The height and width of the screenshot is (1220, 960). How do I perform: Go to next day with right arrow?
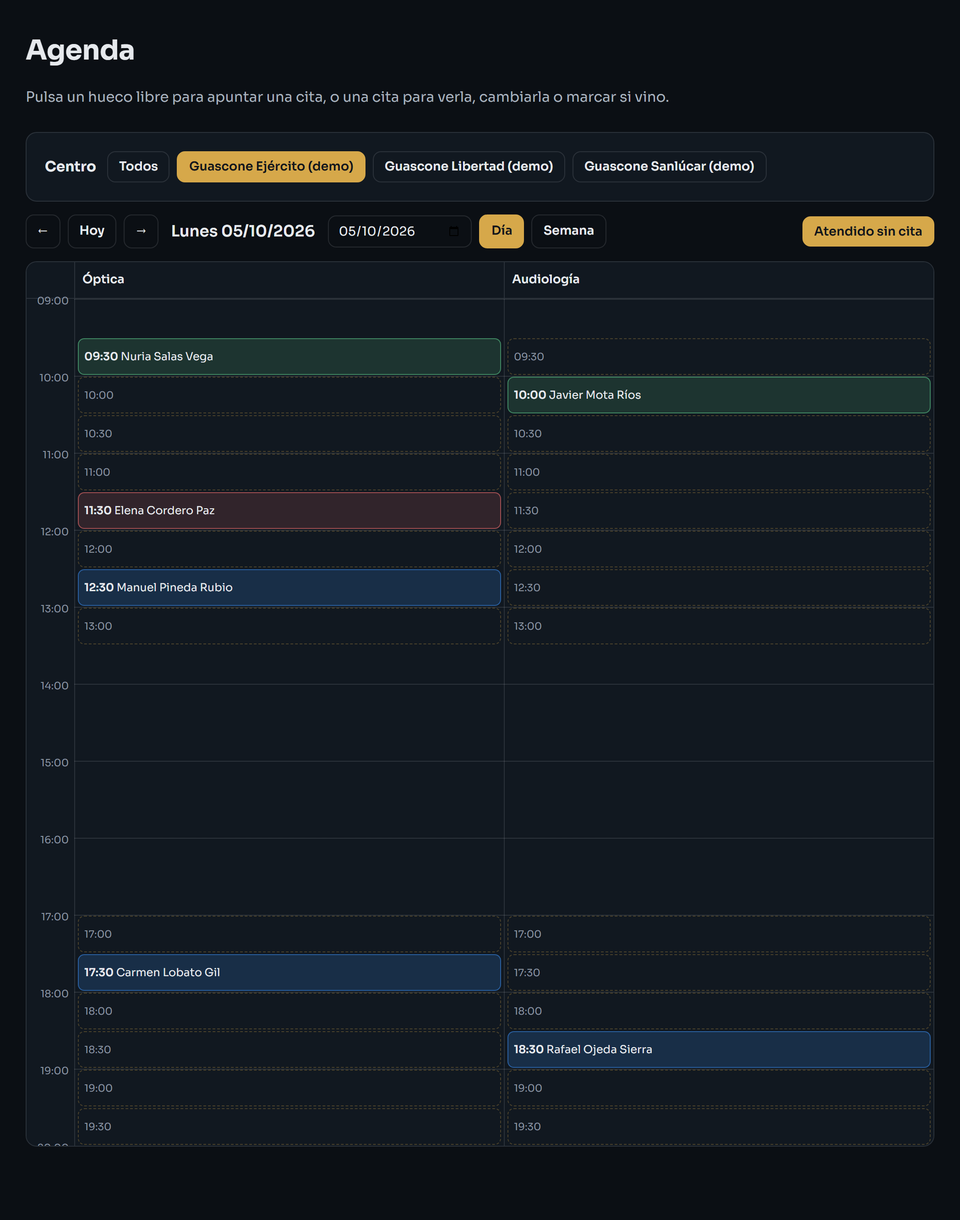[141, 231]
